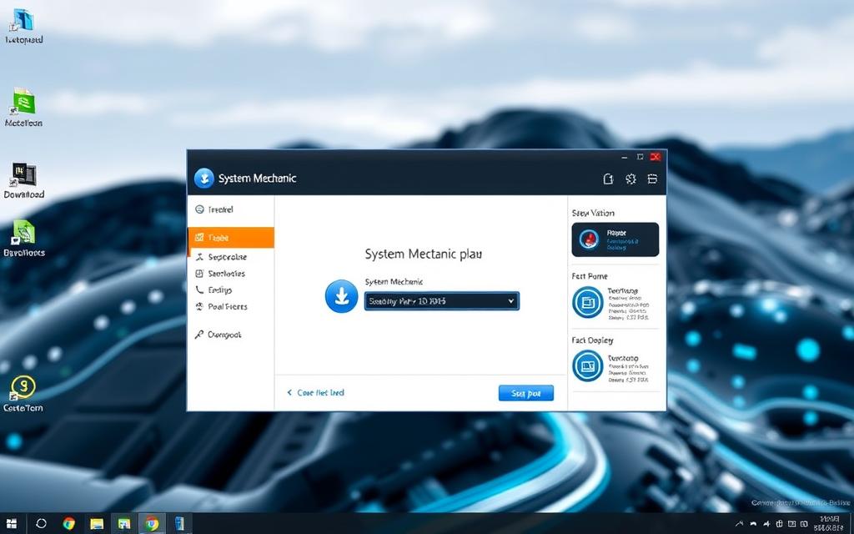Select the orange highlighted sidebar tab
Image resolution: width=854 pixels, height=534 pixels.
pos(231,238)
